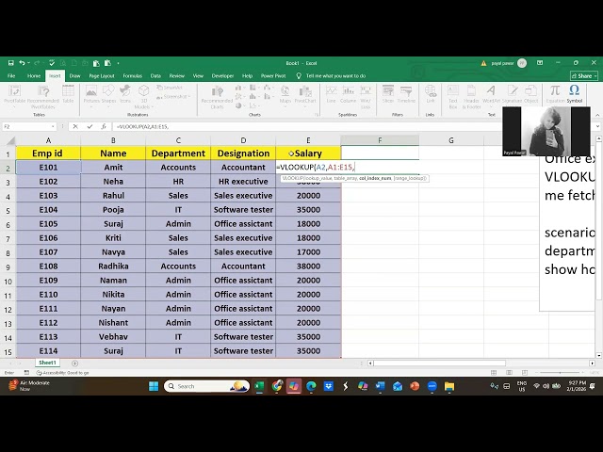Screen dimensions: 603x452
Task: Open the Charts group dialog launcher
Action: 317,115
